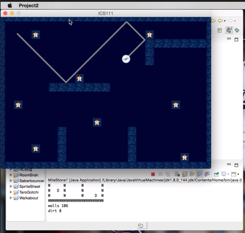The width and height of the screenshot is (245, 233).
Task: Click the MileStone1 [Java Application] console header
Action: click(x=145, y=180)
